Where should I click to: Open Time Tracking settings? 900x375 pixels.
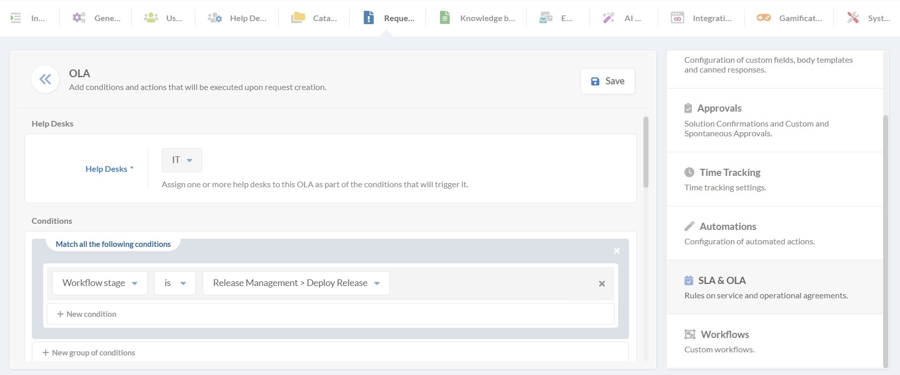point(775,180)
